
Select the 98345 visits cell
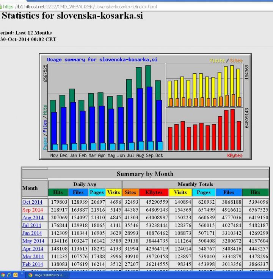(180, 264)
